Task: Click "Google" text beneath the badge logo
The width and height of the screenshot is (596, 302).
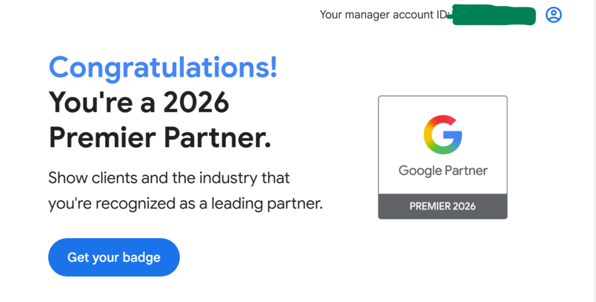Action: 420,171
